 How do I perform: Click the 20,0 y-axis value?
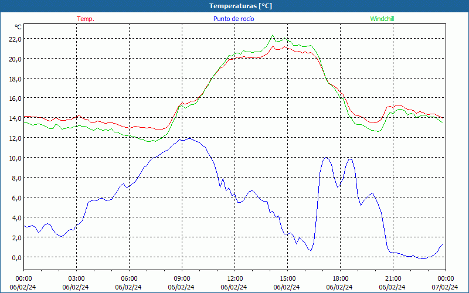[x=15, y=59]
